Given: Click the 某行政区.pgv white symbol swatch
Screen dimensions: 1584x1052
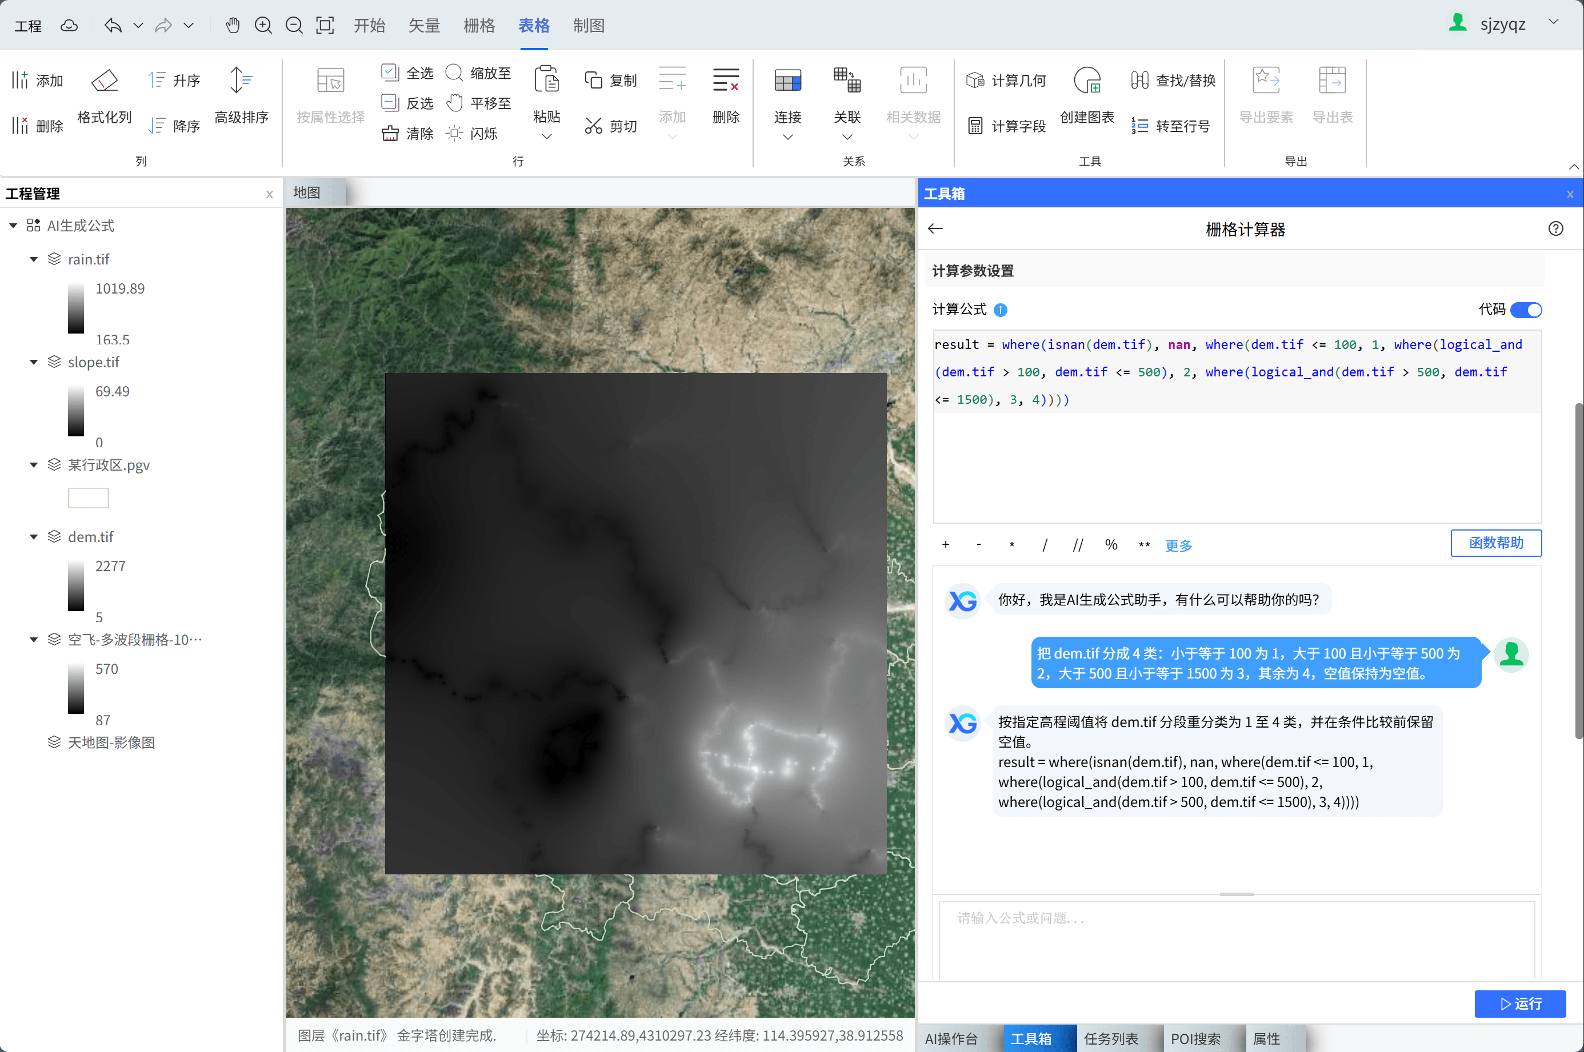Looking at the screenshot, I should pos(88,498).
